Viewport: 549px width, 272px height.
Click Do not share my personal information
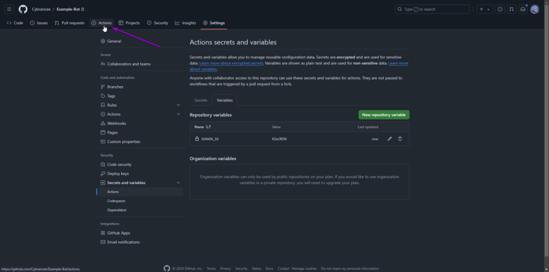tap(350, 268)
